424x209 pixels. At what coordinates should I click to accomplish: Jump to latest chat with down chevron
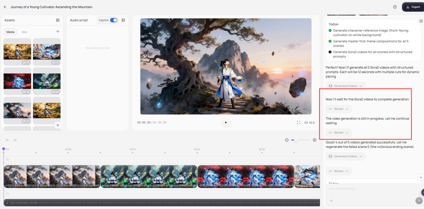coord(420,177)
